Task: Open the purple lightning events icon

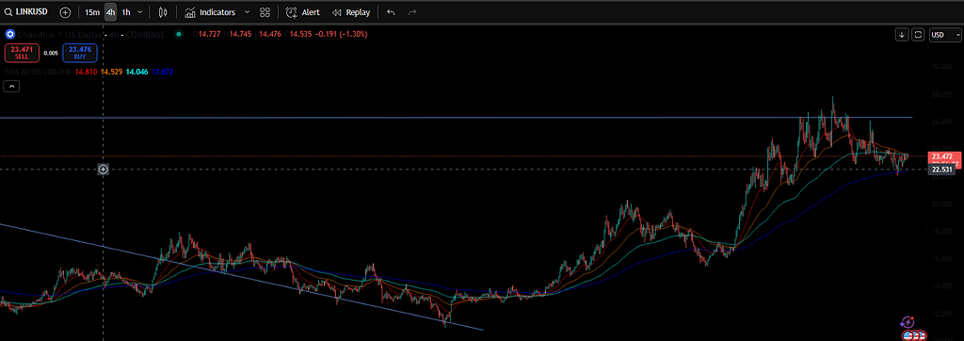Action: click(908, 322)
